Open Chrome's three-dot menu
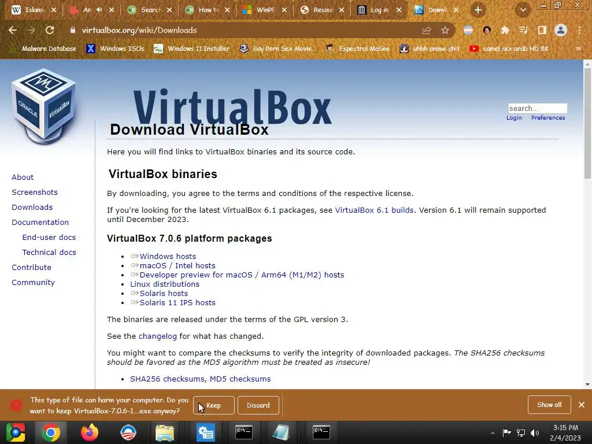This screenshot has width=592, height=444. pos(579,30)
